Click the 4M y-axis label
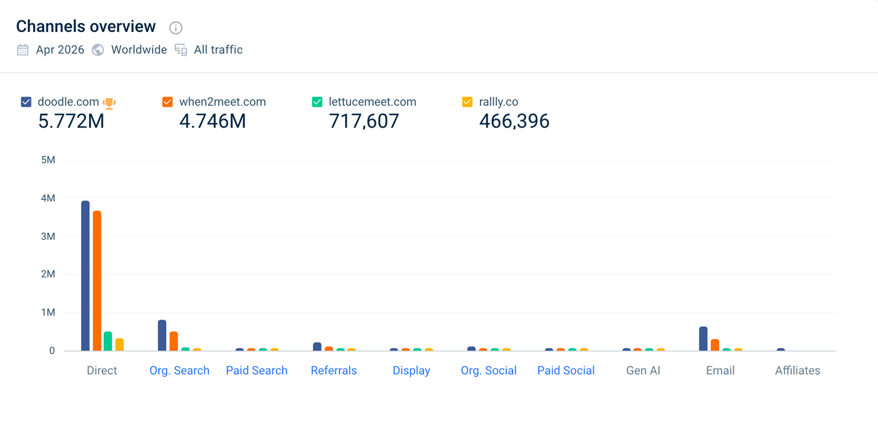Image resolution: width=878 pixels, height=440 pixels. pos(48,198)
